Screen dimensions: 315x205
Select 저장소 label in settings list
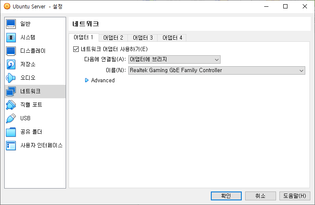(28, 65)
